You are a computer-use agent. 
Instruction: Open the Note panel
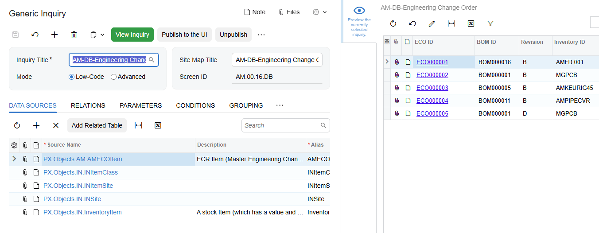pyautogui.click(x=255, y=12)
